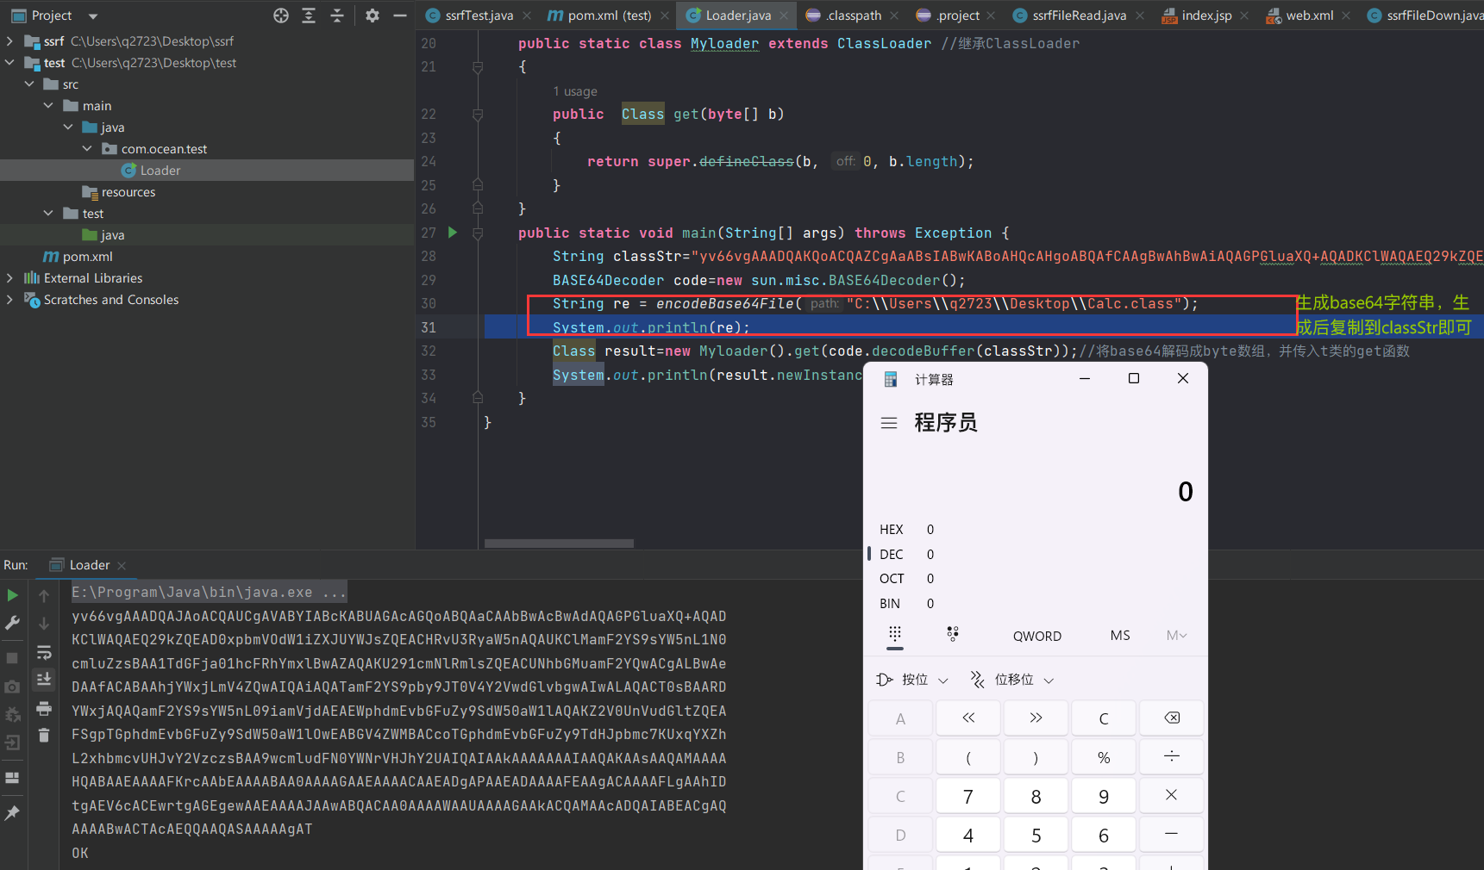Click the camera dump threads icon
Viewport: 1484px width, 870px height.
(12, 687)
